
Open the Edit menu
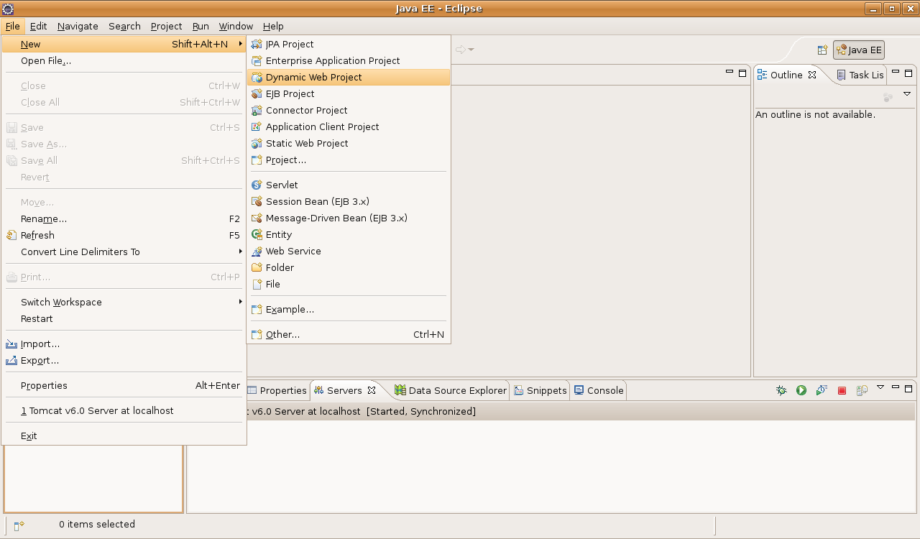point(38,26)
